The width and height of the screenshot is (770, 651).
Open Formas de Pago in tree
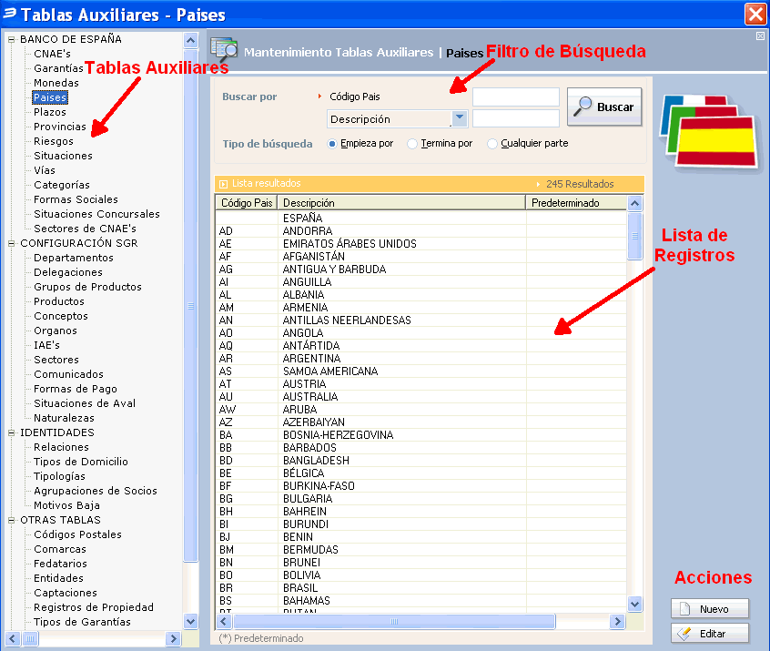click(x=76, y=389)
